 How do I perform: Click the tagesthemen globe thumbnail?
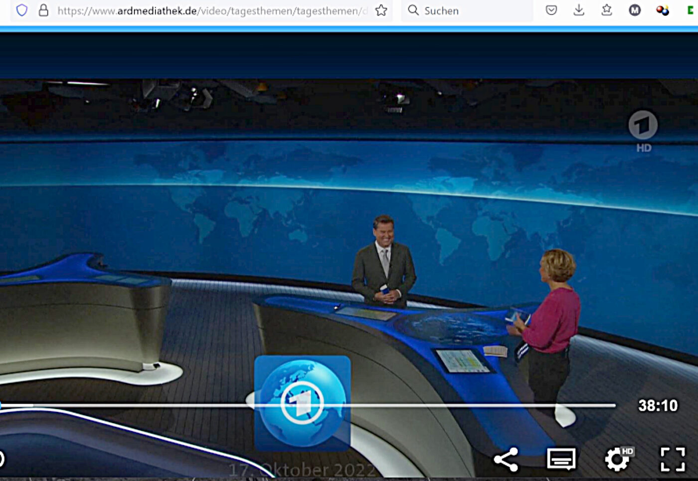303,403
